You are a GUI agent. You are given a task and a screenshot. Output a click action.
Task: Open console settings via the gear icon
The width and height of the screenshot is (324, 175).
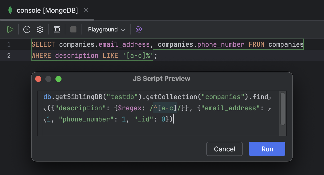click(x=40, y=29)
